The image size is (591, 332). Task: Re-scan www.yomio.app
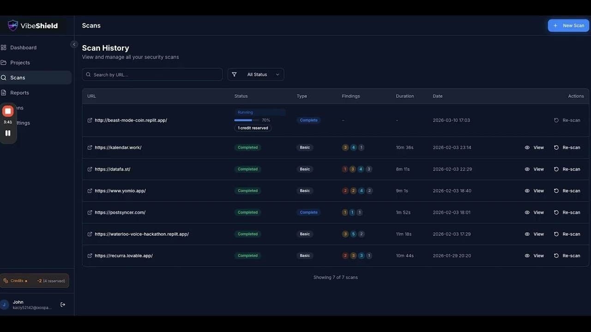pos(567,191)
